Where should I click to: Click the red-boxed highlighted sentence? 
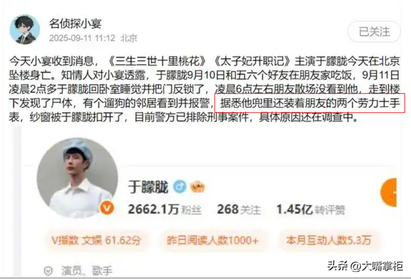click(x=310, y=103)
